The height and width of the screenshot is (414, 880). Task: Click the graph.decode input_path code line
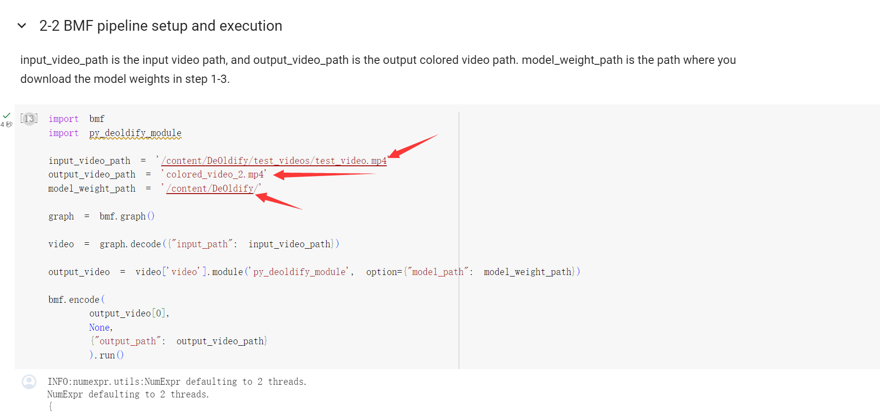[x=193, y=244]
